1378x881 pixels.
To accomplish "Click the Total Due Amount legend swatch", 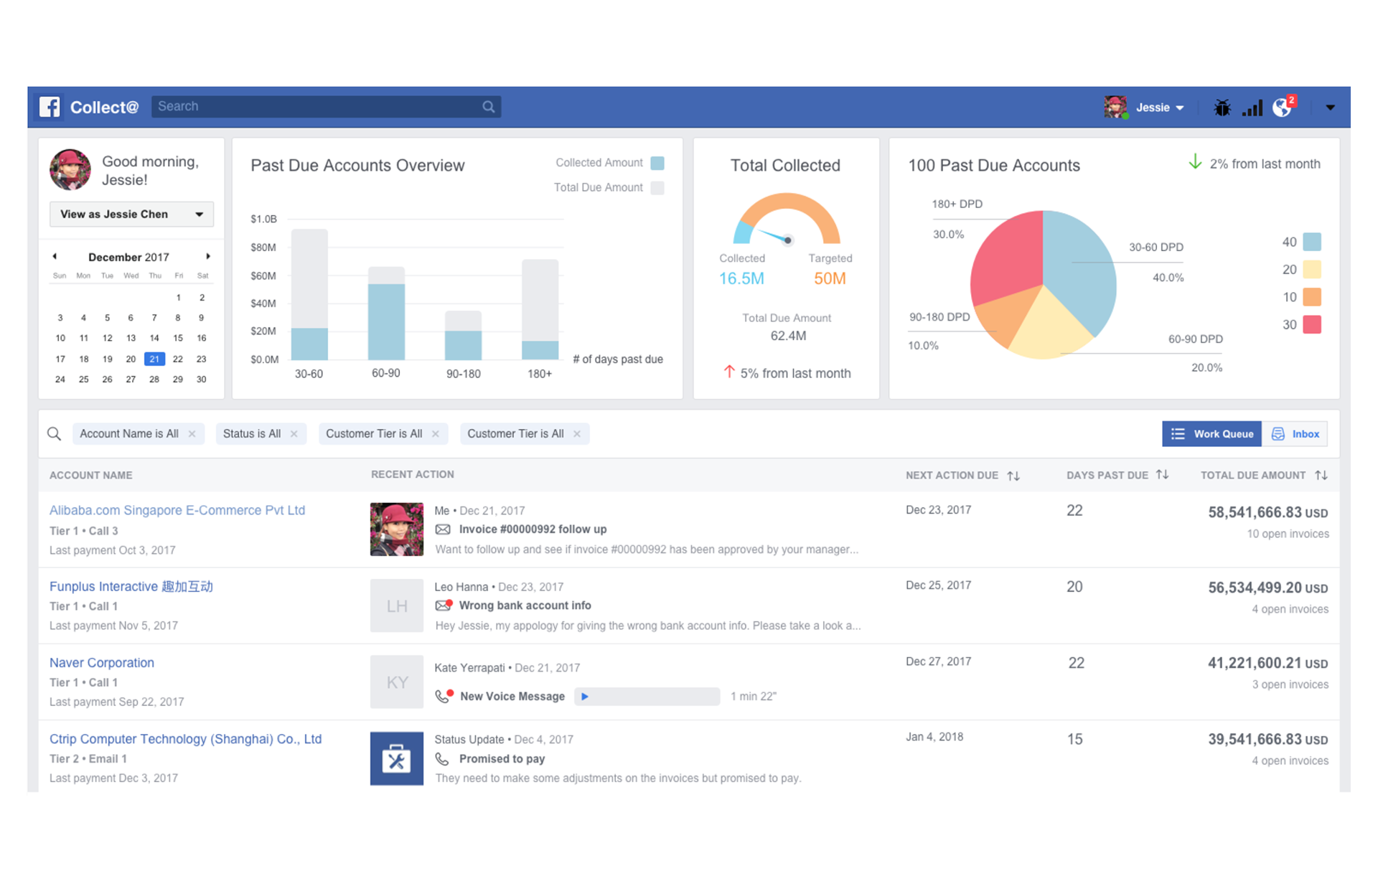I will tap(657, 188).
